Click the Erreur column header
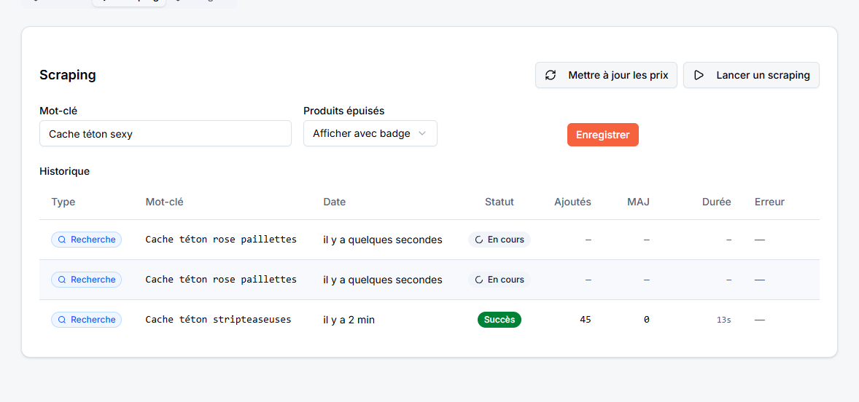 tap(769, 202)
